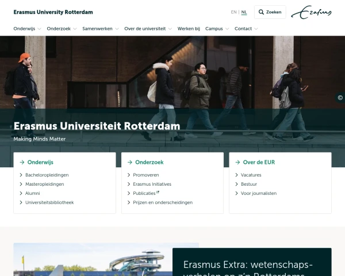345x276 pixels.
Task: Open the Onderzoek navigation item
Action: (59, 29)
